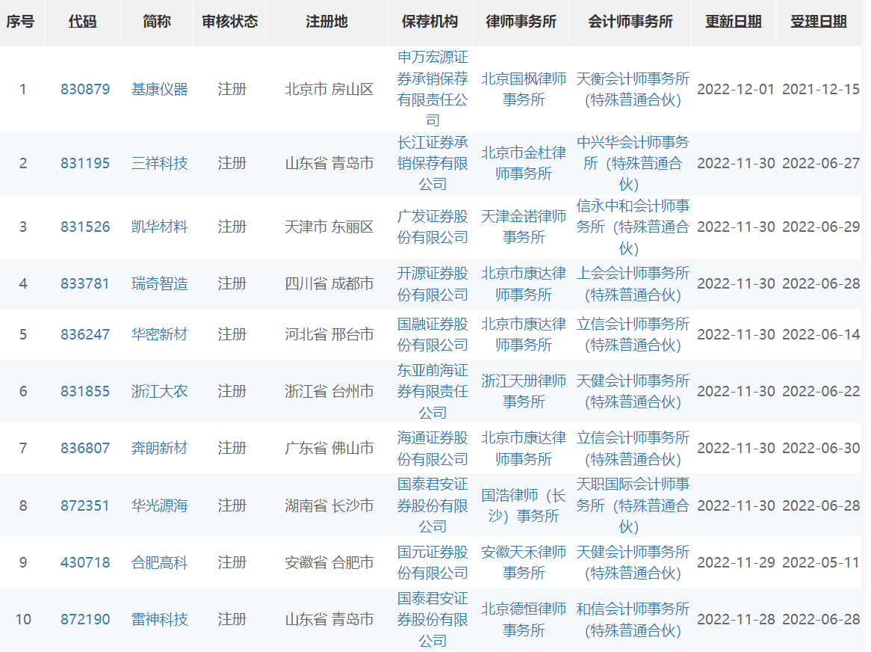
Task: Open stock code 430718
Action: pyautogui.click(x=85, y=562)
